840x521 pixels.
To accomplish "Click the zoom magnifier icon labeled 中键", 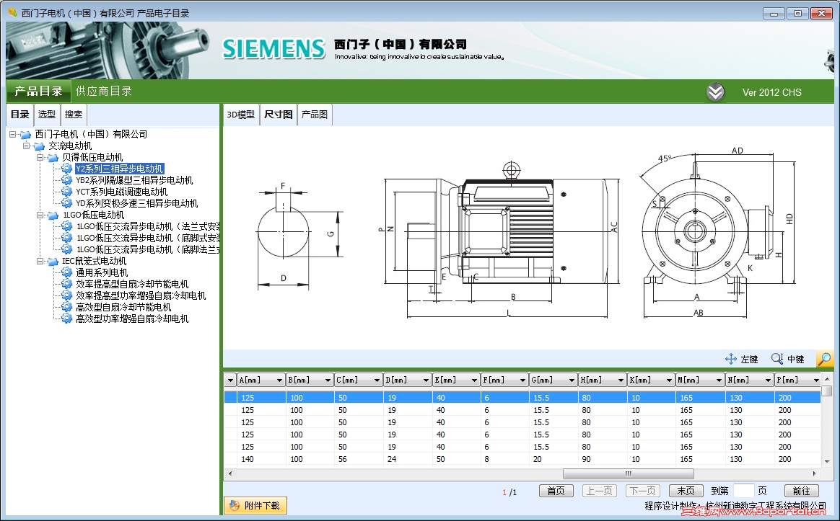I will [776, 359].
